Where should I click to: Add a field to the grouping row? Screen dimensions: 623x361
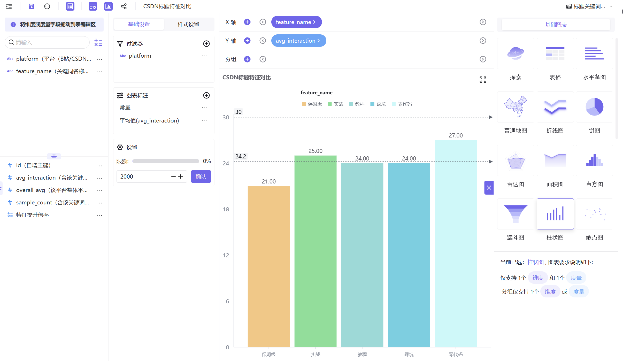[x=247, y=59]
